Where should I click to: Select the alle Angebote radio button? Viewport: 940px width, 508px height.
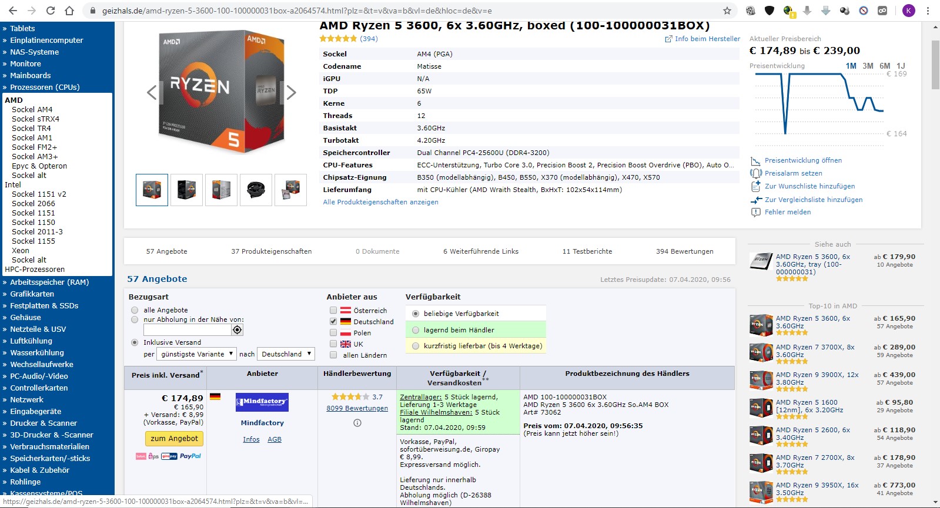135,310
